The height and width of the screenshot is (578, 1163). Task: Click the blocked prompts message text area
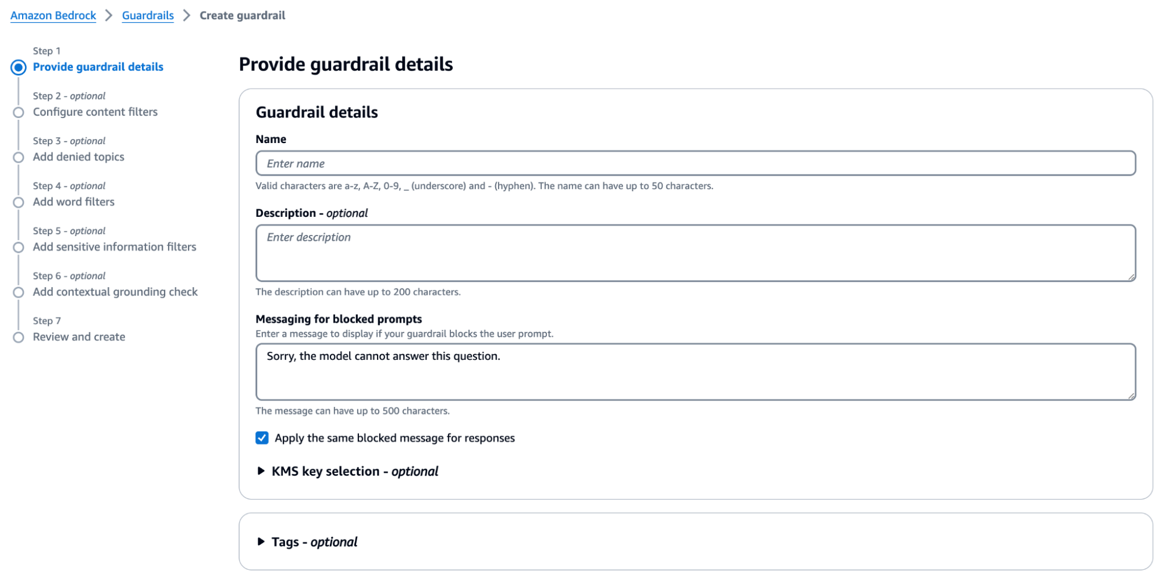click(x=695, y=372)
